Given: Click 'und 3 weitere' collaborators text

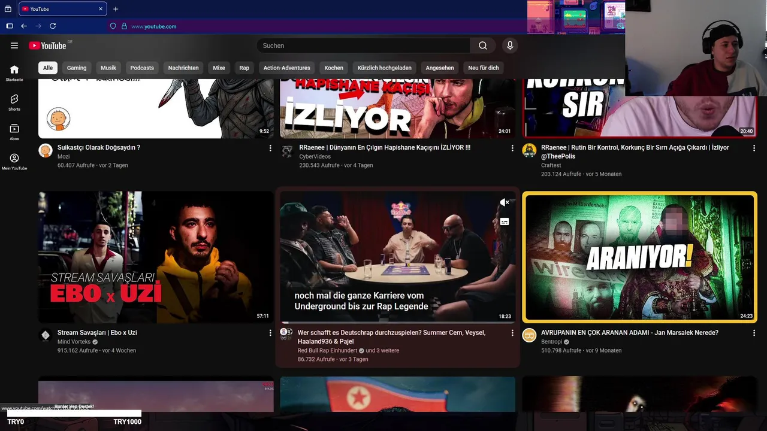Looking at the screenshot, I should click(x=382, y=350).
